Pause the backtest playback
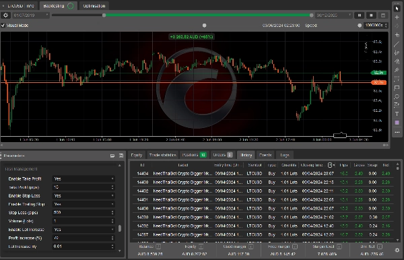 359,15
